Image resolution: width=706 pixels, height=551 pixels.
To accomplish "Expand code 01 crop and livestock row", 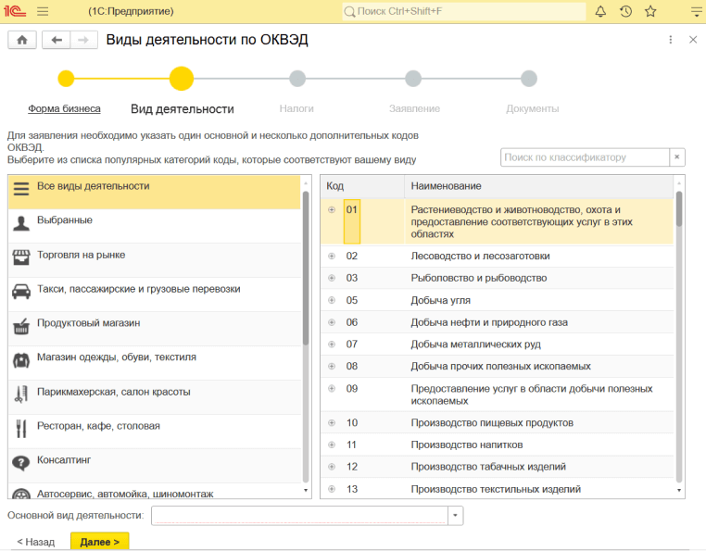I will (x=332, y=209).
